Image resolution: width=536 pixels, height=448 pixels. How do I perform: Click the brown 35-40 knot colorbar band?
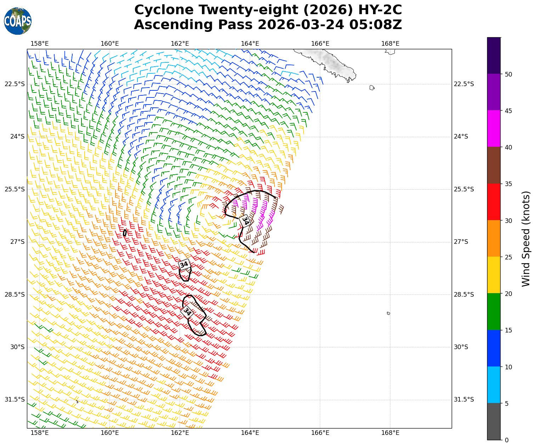493,165
